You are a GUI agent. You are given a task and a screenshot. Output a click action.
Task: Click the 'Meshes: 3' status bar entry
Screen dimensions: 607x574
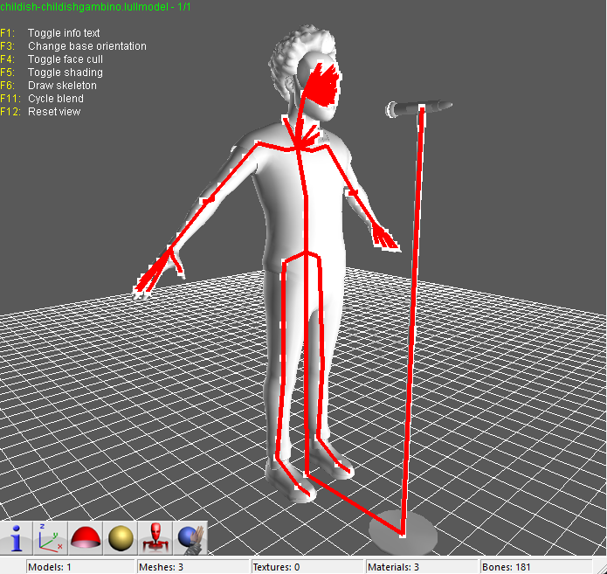pyautogui.click(x=193, y=567)
